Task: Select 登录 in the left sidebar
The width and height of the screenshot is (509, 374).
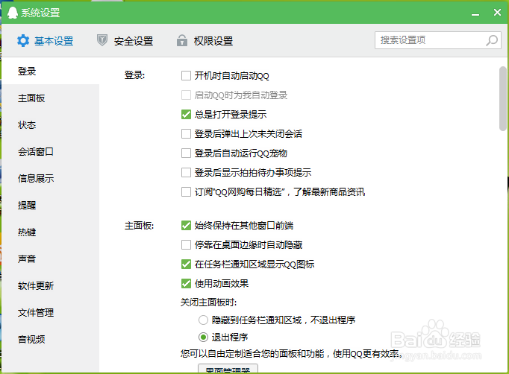Action: tap(51, 72)
